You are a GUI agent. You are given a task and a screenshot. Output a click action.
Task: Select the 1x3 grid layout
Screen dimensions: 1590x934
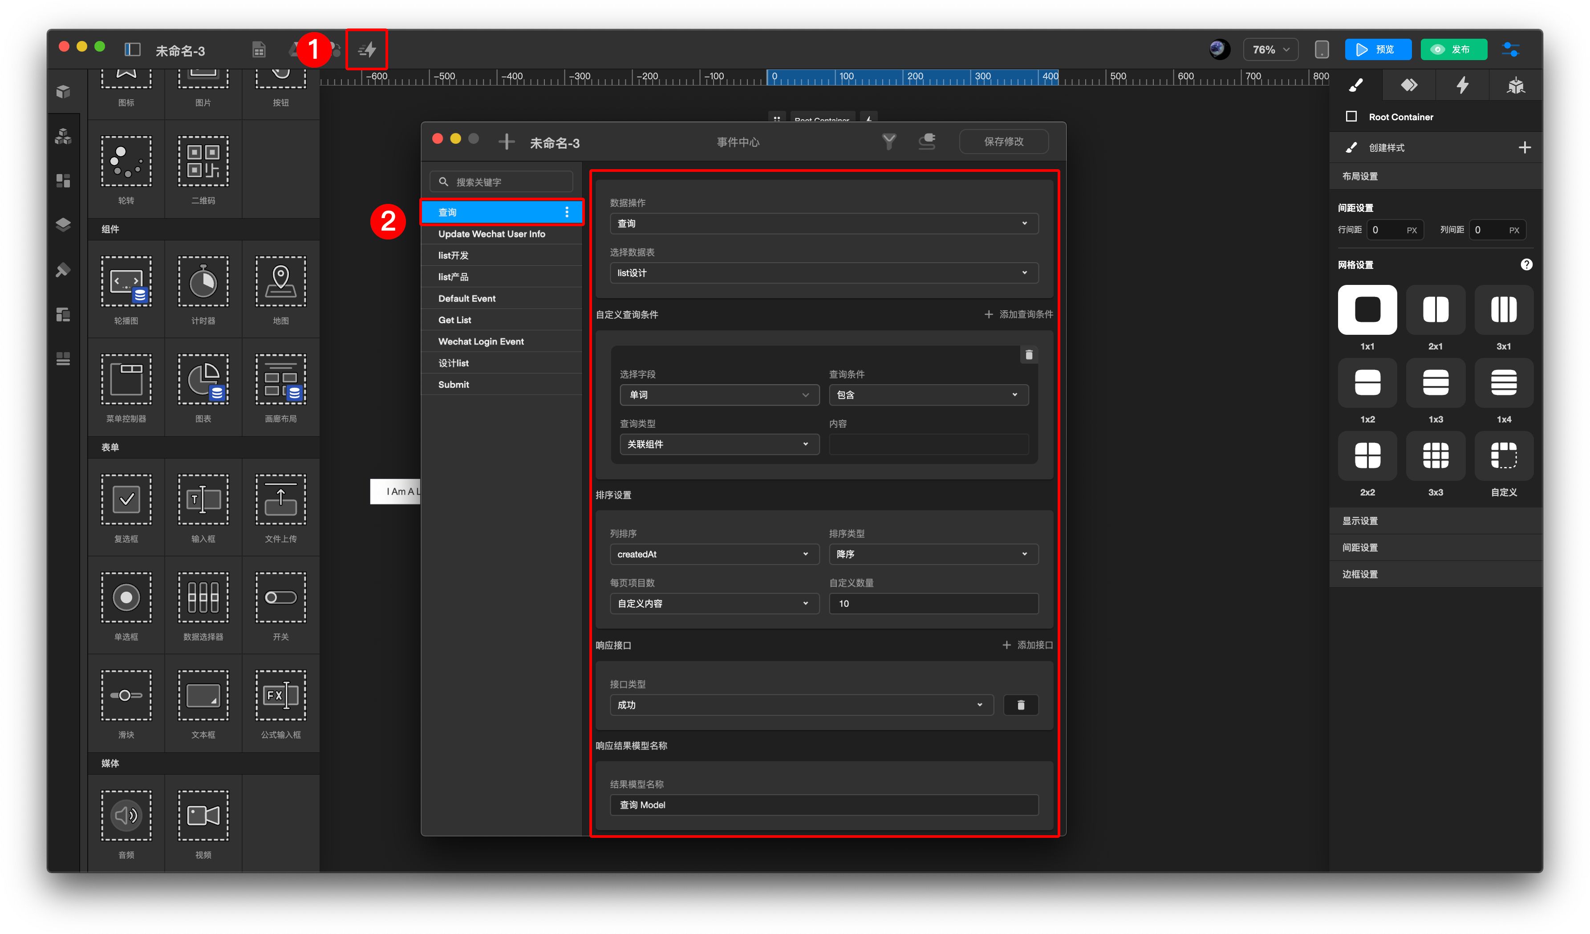pos(1436,382)
